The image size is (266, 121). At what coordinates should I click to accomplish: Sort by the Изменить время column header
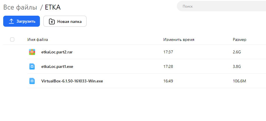tap(179, 40)
